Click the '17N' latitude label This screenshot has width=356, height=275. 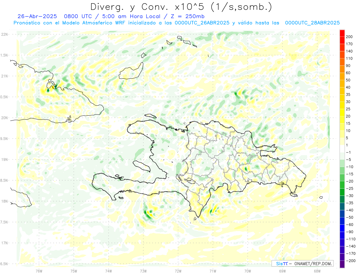coord(5,243)
